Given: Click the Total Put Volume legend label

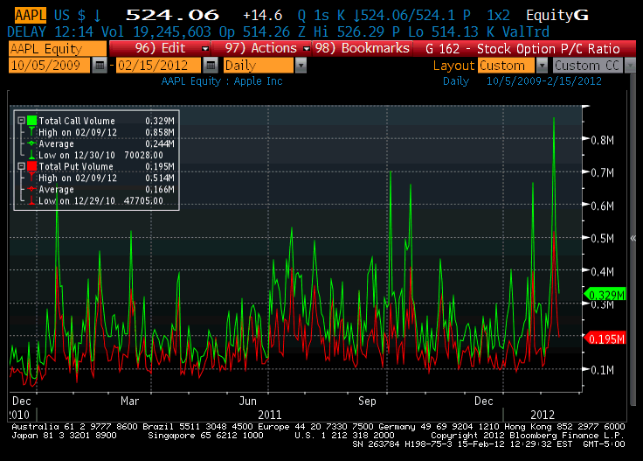Looking at the screenshot, I should 76,166.
